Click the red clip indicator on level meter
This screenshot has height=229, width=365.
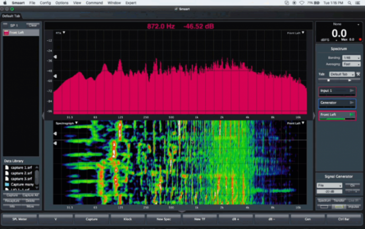[359, 40]
